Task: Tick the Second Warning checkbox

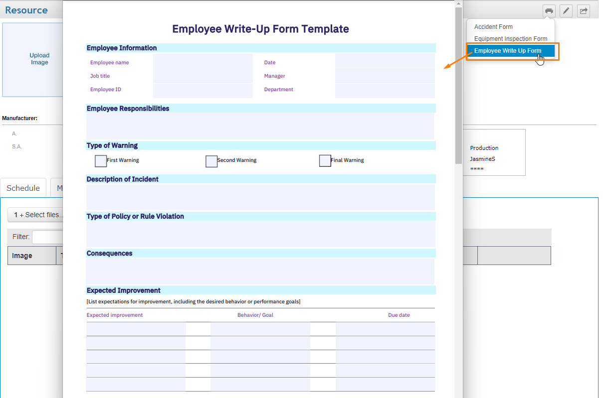Action: pos(211,161)
